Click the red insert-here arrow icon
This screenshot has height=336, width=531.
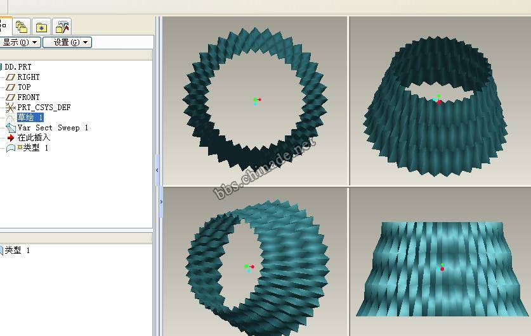(11, 138)
